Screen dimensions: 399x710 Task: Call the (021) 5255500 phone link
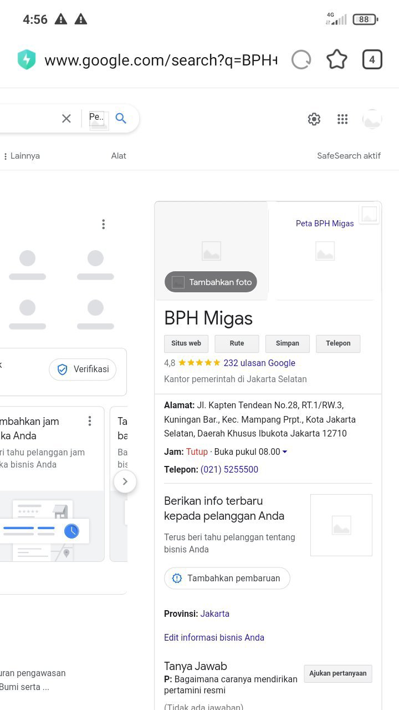[x=229, y=469]
